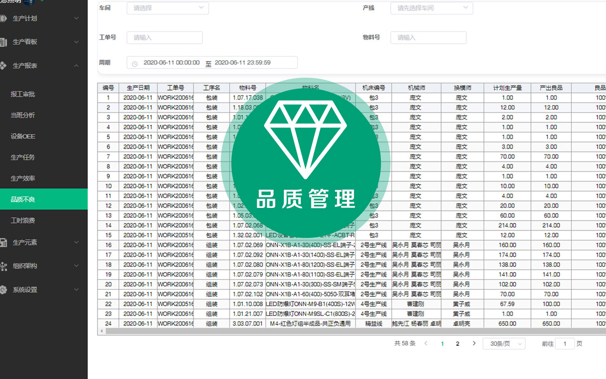Open the 车间 workshop dropdown

pyautogui.click(x=167, y=8)
